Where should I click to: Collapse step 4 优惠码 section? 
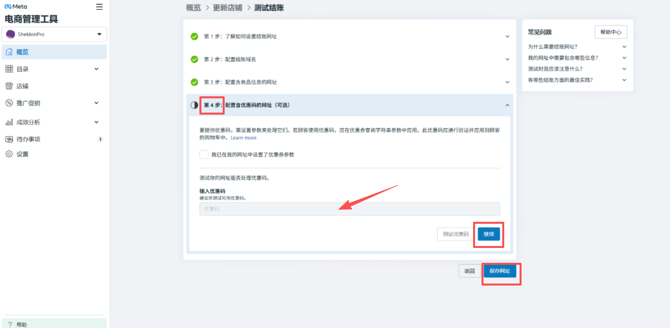507,105
